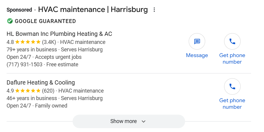
Task: Click Daflure's yellow star rating
Action: click(x=28, y=91)
